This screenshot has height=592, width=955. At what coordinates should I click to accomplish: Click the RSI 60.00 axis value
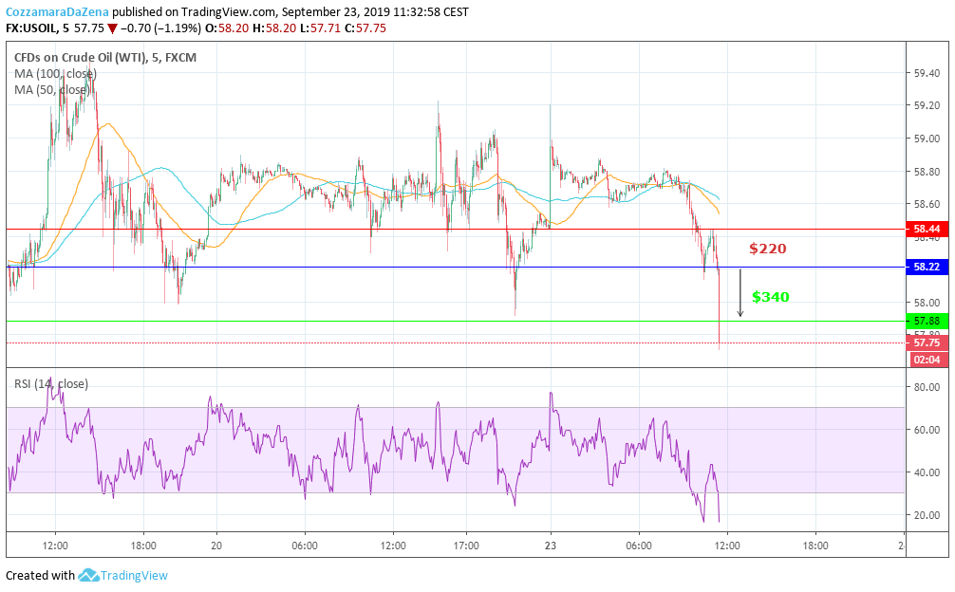pyautogui.click(x=927, y=430)
